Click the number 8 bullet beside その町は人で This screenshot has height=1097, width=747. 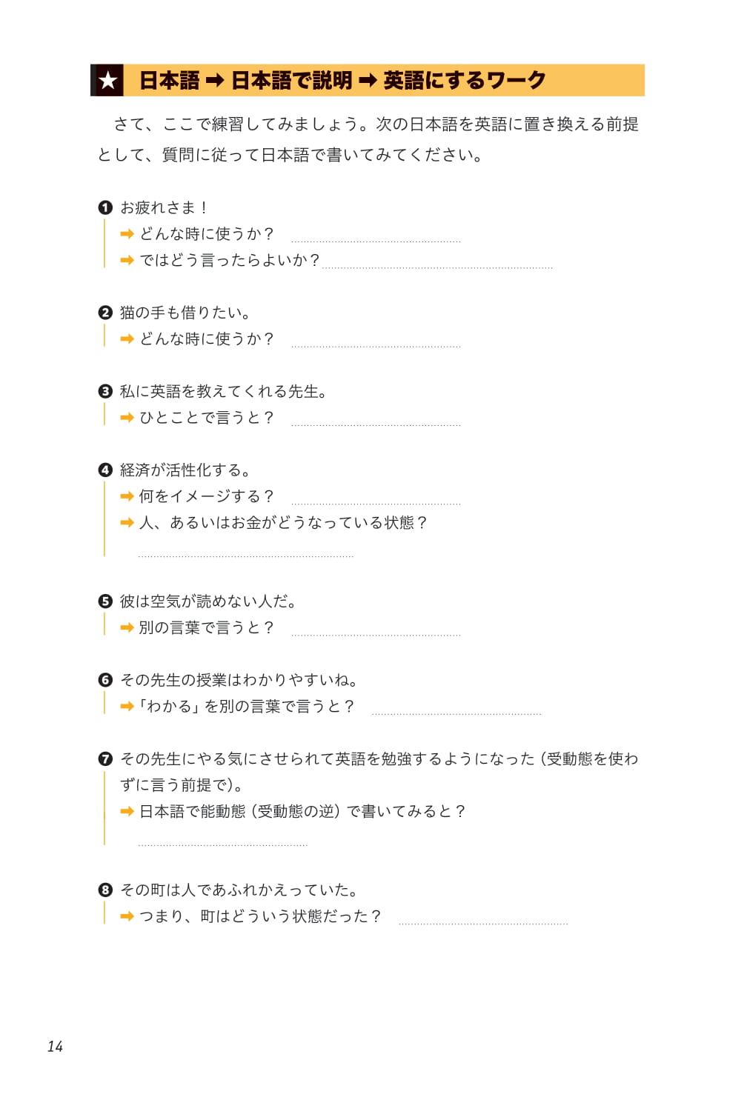pos(105,890)
